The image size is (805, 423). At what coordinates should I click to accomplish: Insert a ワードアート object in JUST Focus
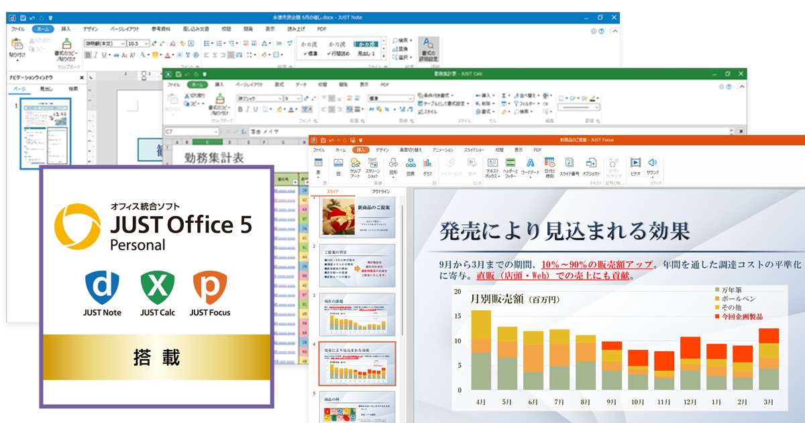[530, 165]
